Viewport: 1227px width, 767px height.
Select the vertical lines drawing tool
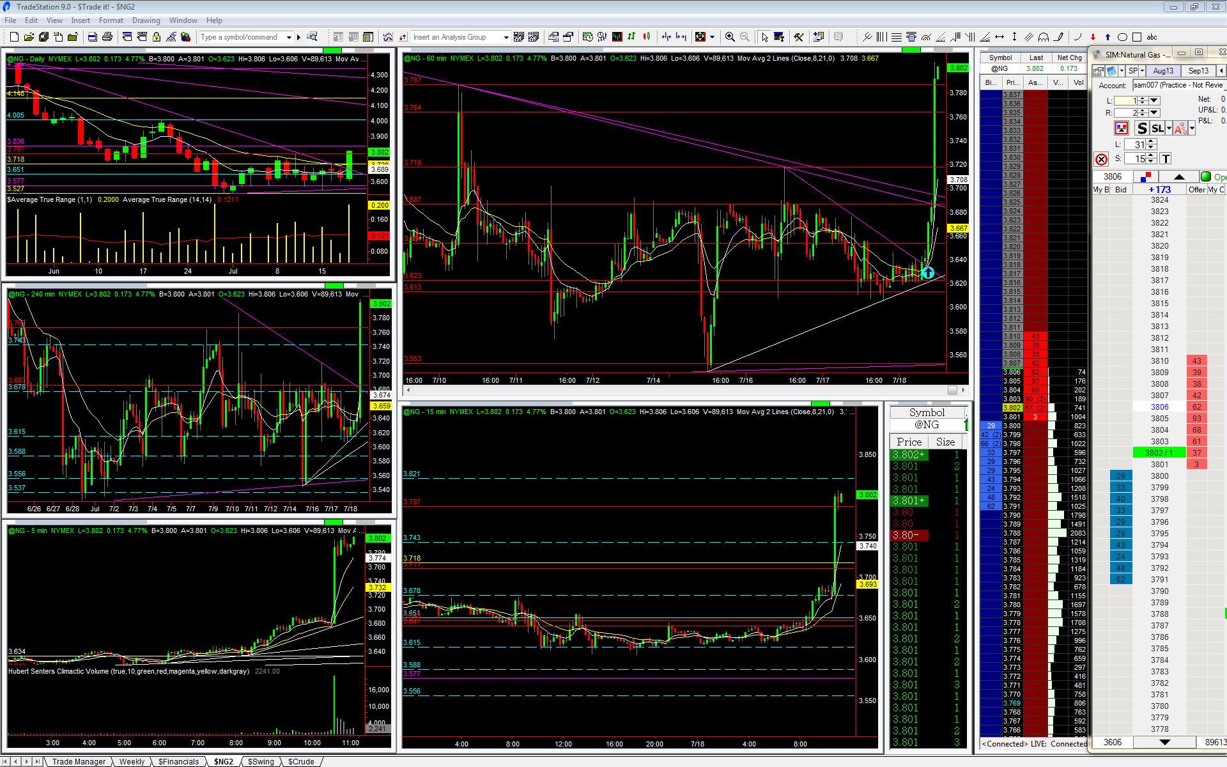point(881,37)
